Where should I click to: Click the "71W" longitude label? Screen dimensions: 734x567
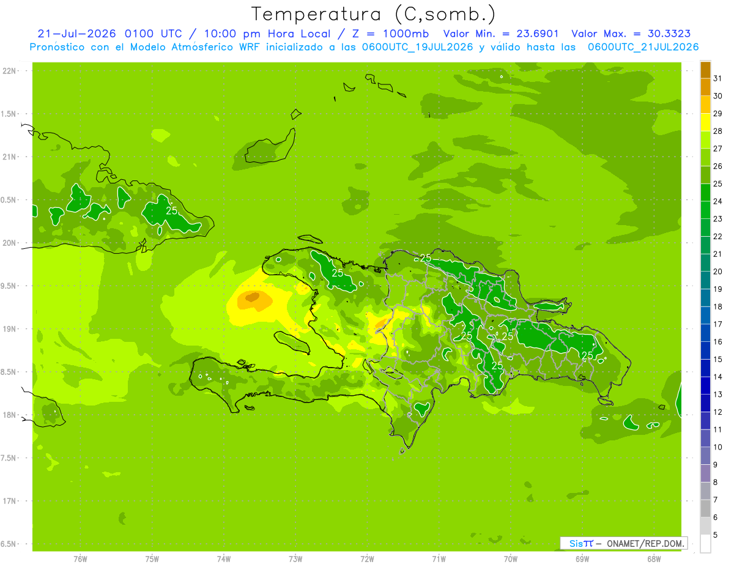439,559
